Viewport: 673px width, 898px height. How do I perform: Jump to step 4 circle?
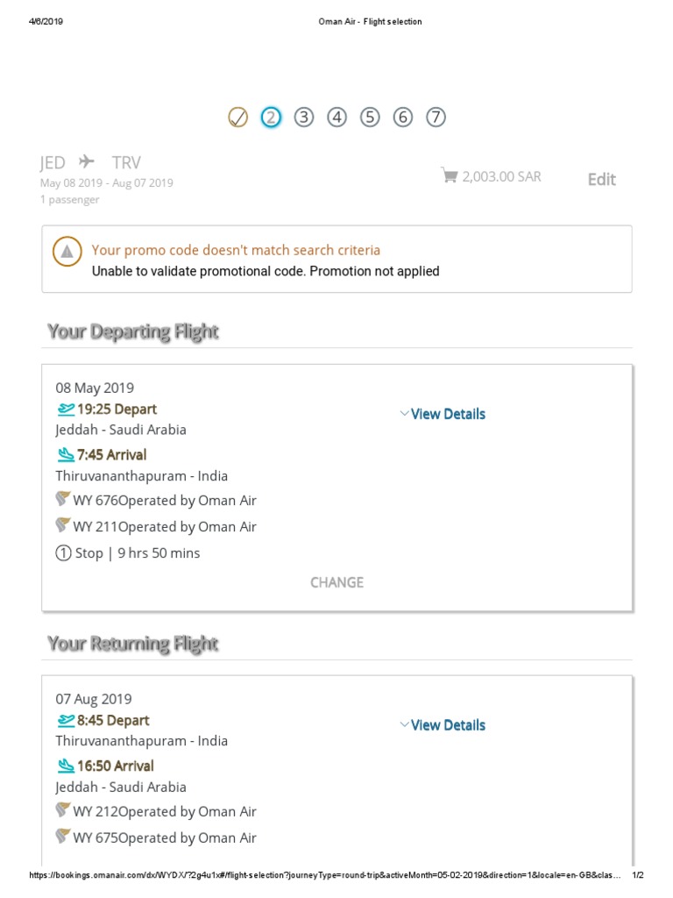[x=337, y=118]
